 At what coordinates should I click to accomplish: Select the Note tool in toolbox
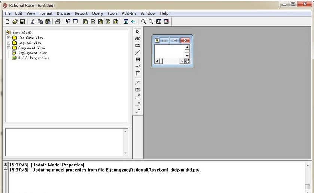point(138,45)
